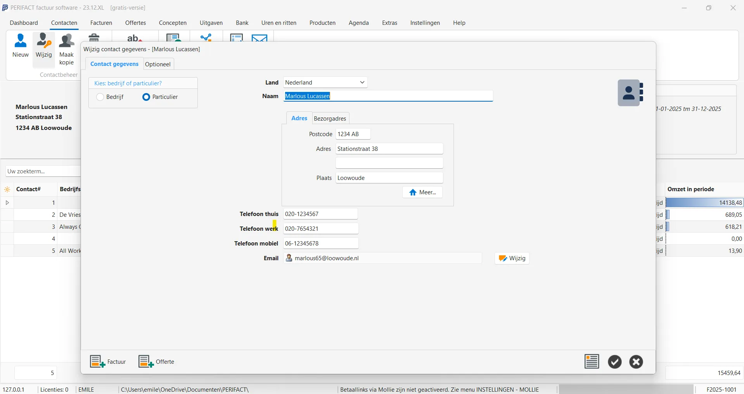Select the Particulier radio button
The image size is (744, 394).
click(146, 97)
